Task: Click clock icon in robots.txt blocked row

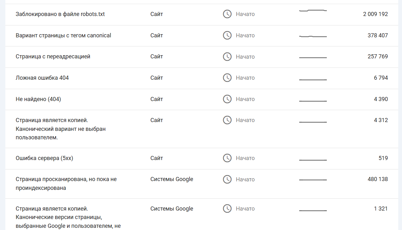Action: 227,14
